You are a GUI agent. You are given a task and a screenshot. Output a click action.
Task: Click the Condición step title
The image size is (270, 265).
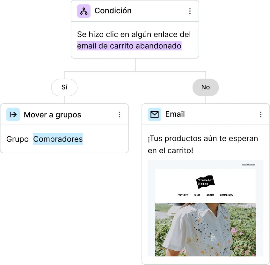113,11
